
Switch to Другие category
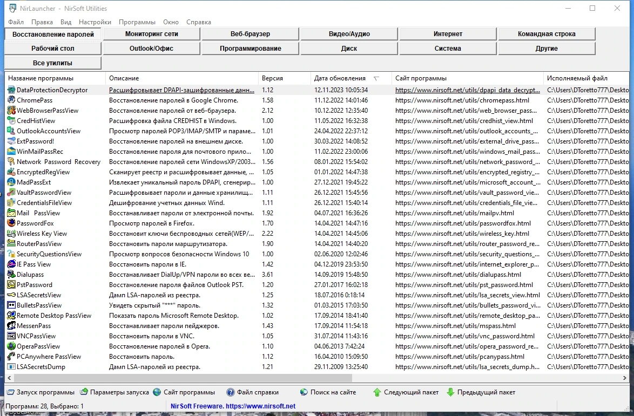[547, 49]
